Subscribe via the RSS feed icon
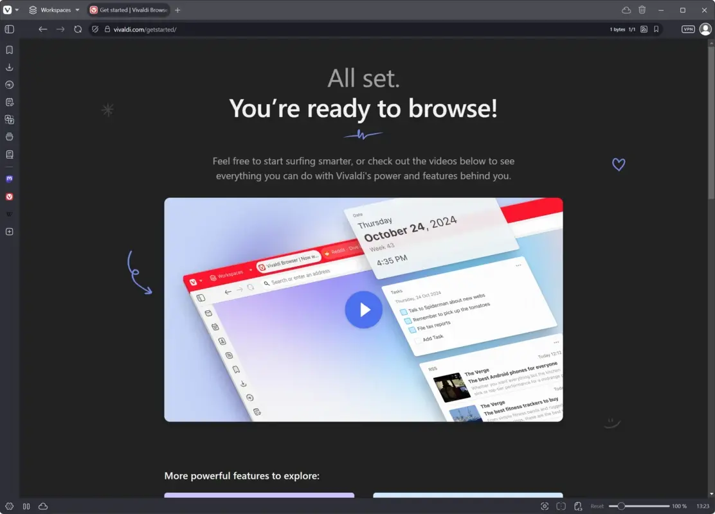This screenshot has height=514, width=715. coord(644,29)
